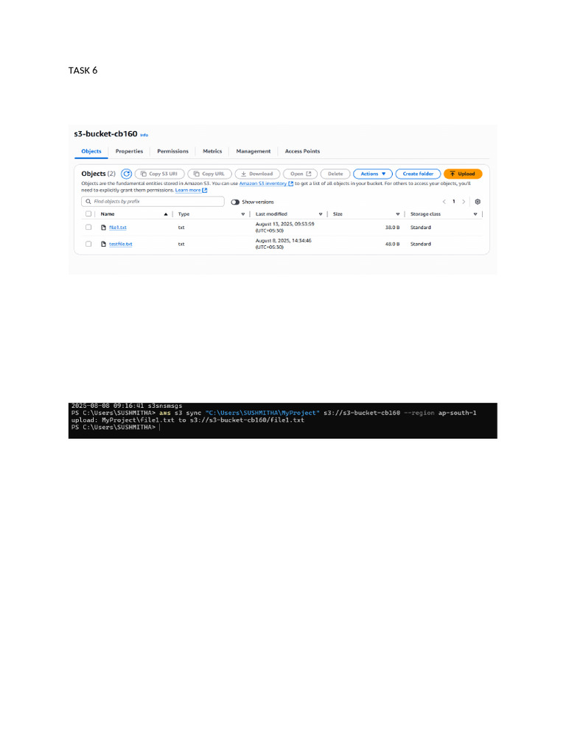Select the file1.txt checkbox
This screenshot has width=566, height=754.
[x=88, y=227]
